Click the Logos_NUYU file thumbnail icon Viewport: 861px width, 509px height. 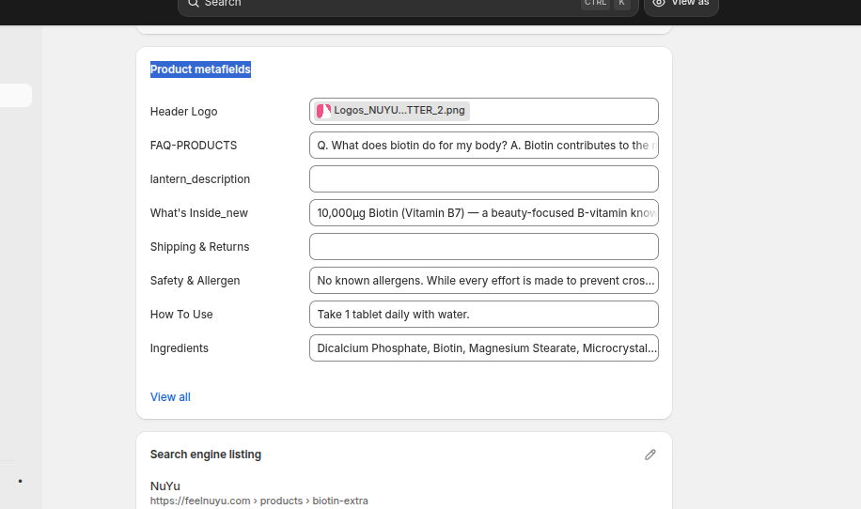pos(323,111)
